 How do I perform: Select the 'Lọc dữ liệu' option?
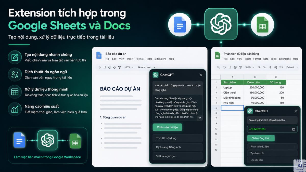click(272, 160)
